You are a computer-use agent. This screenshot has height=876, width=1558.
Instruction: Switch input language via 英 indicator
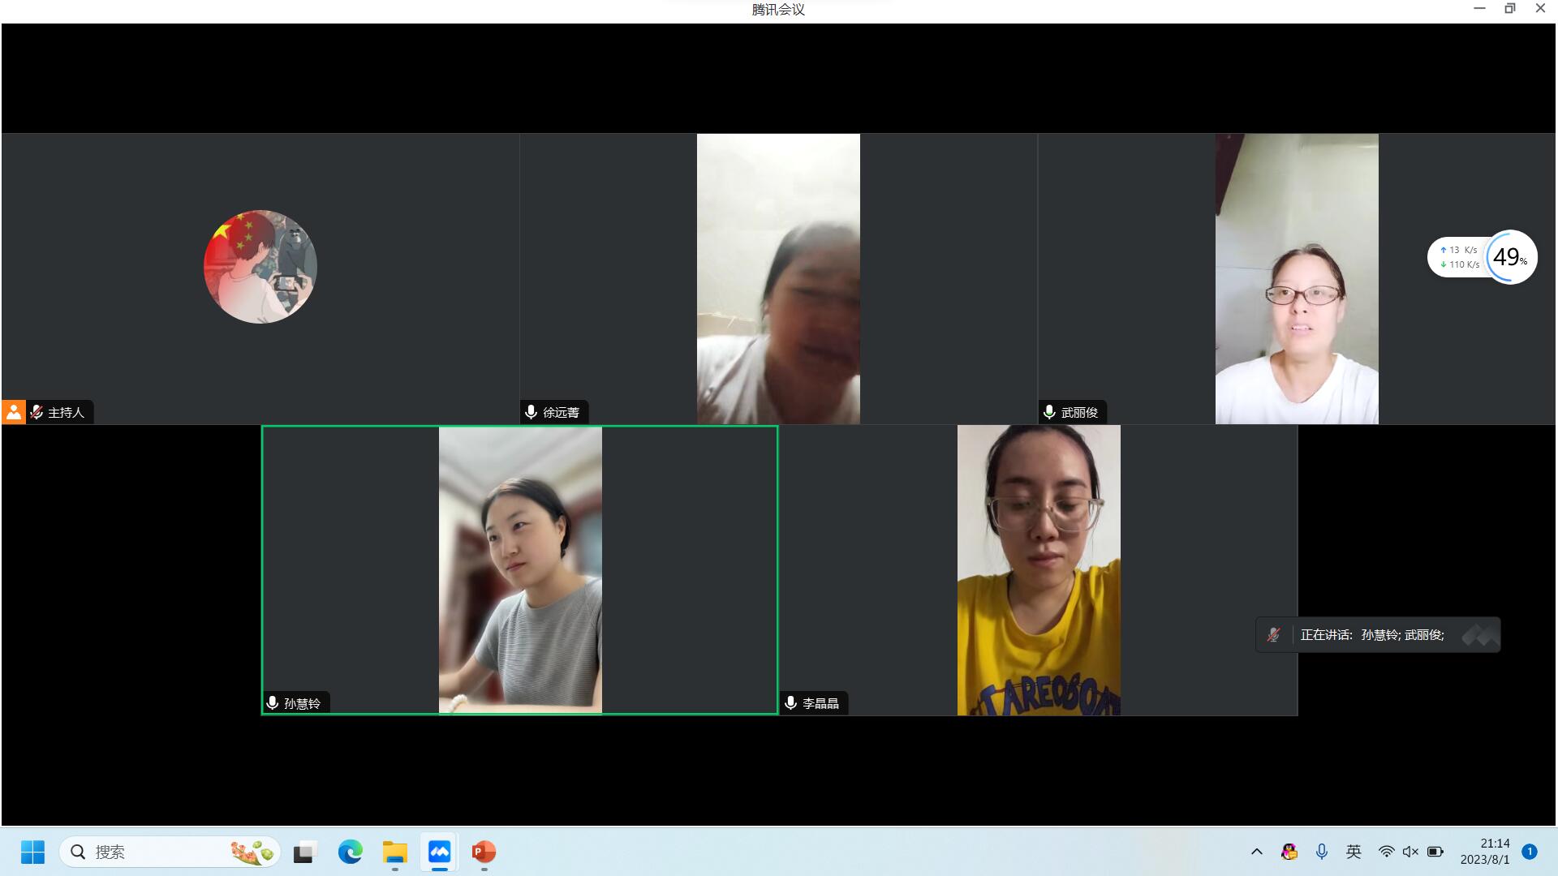coord(1354,852)
